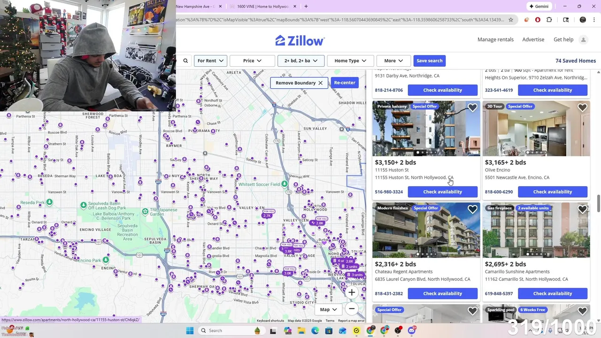Open the More filters dropdown

click(x=393, y=61)
